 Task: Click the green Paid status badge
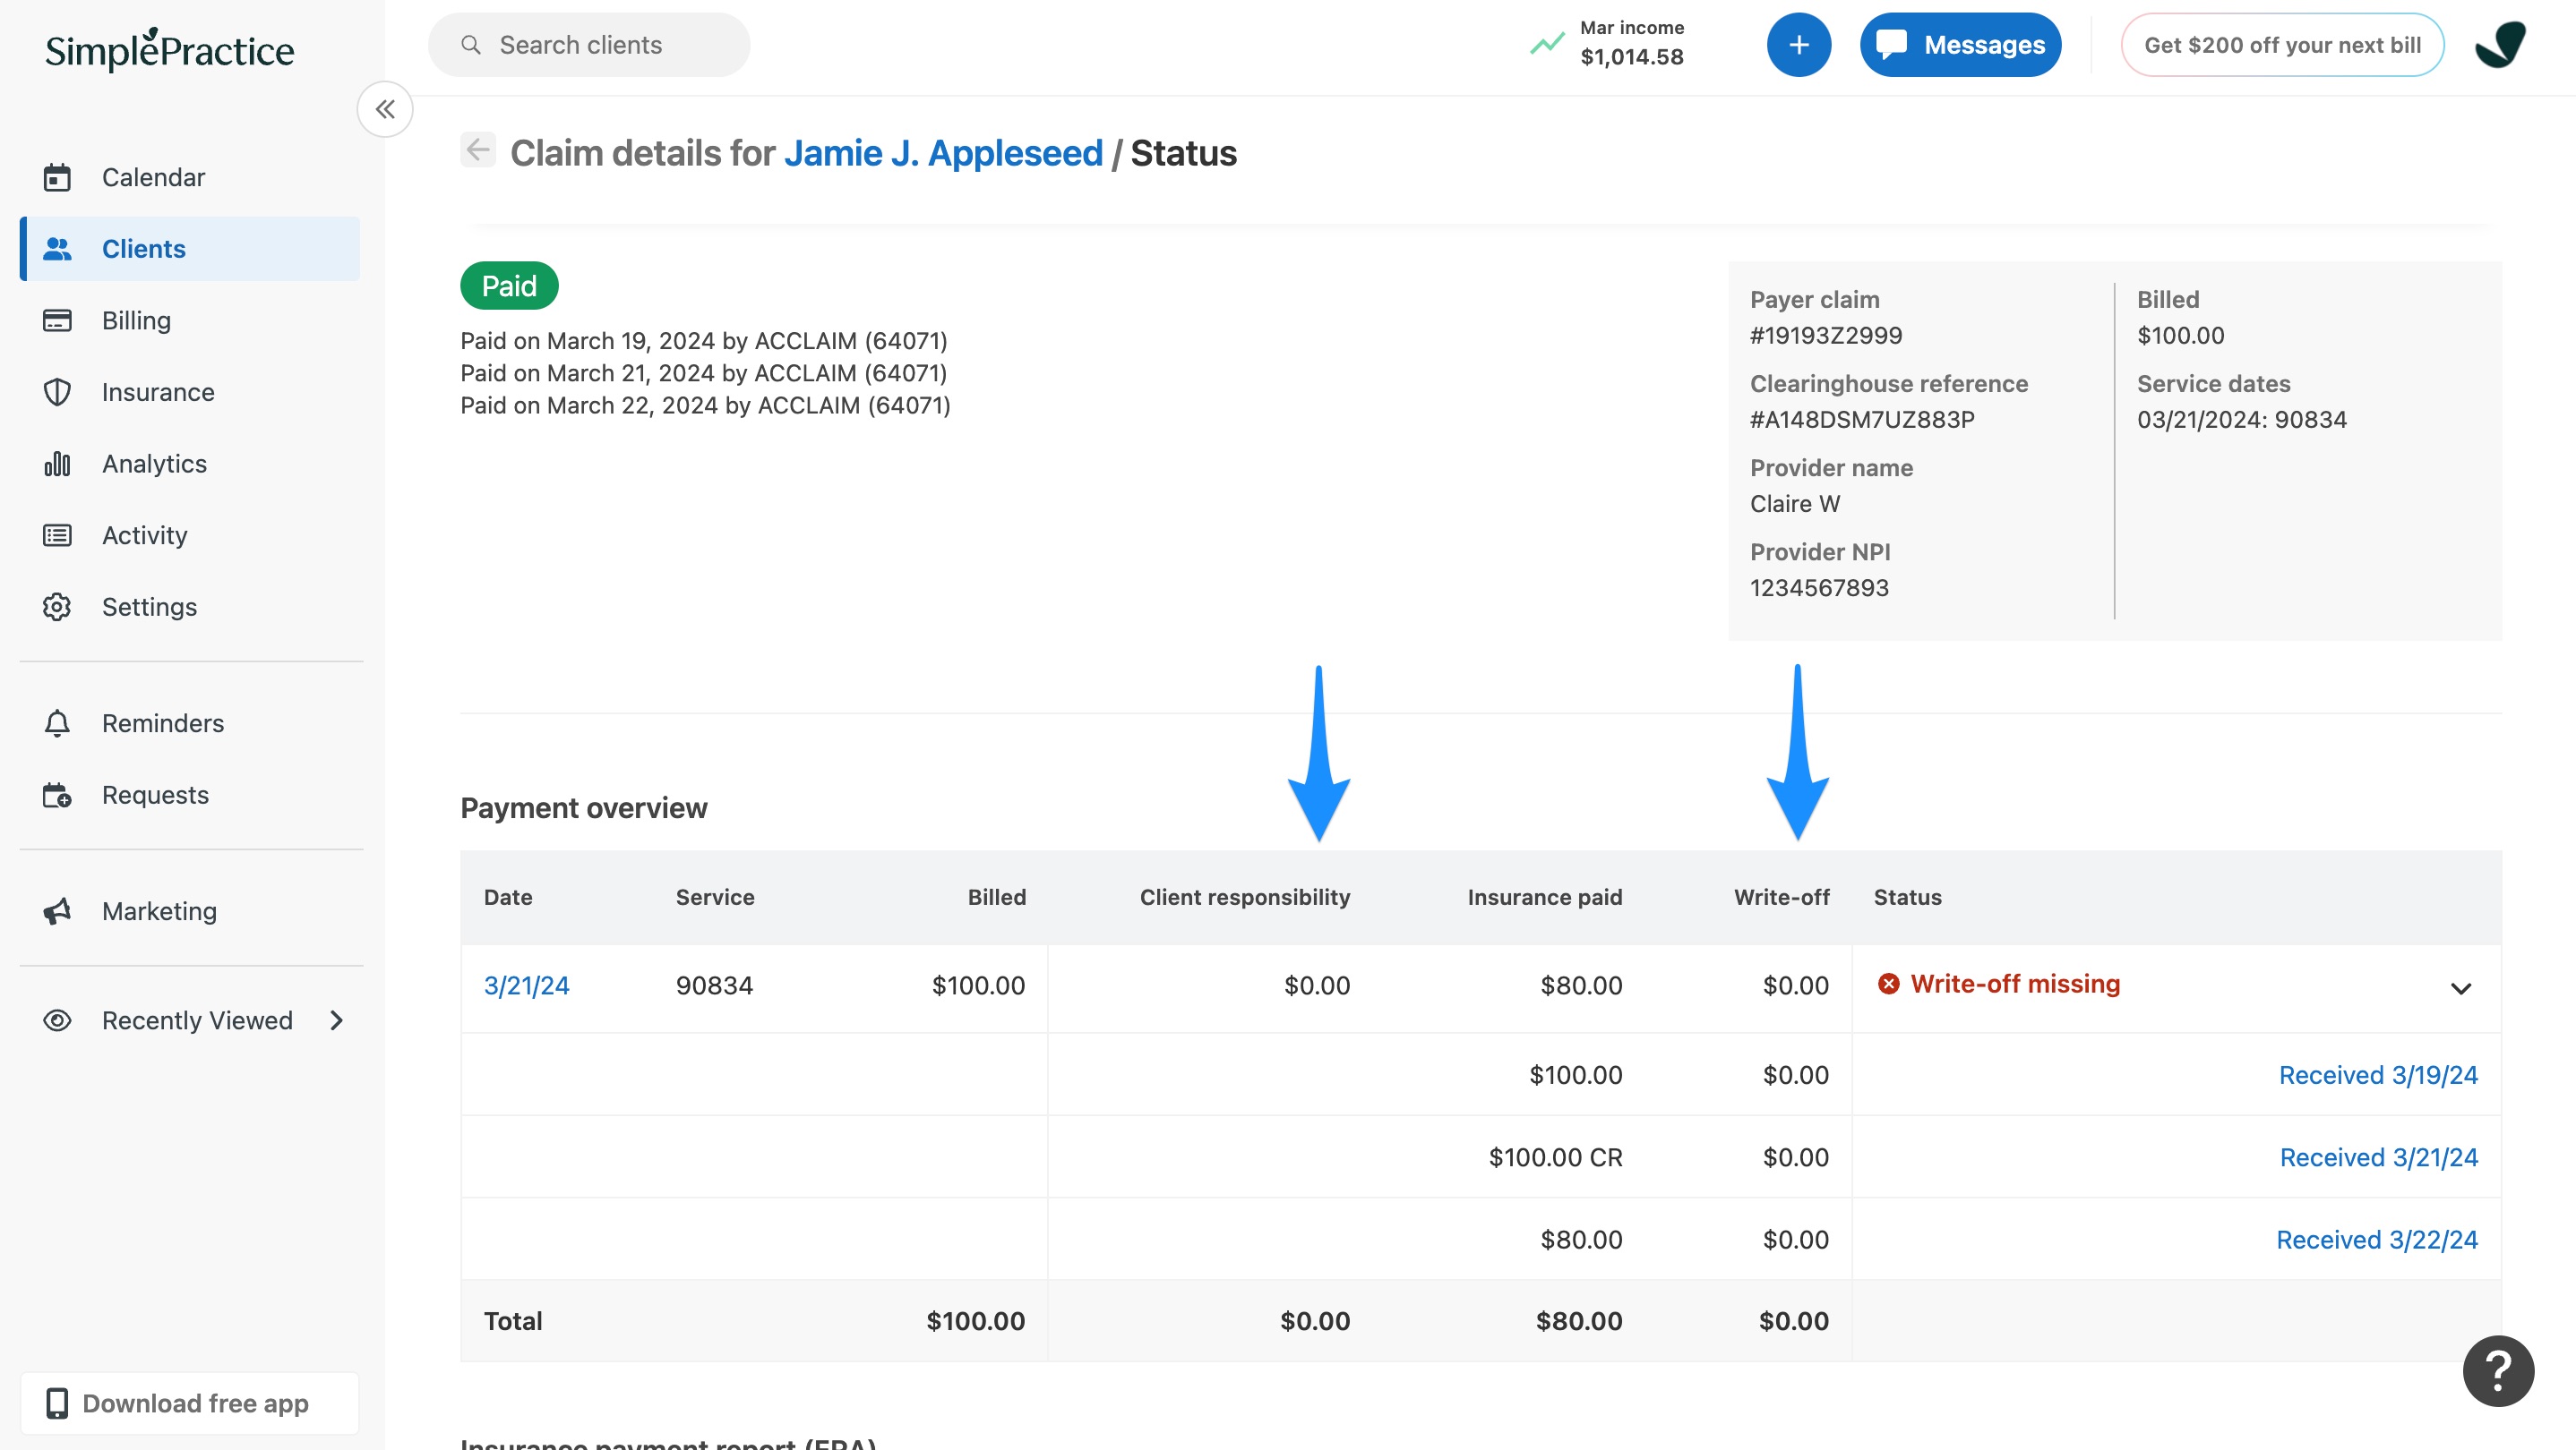(509, 286)
